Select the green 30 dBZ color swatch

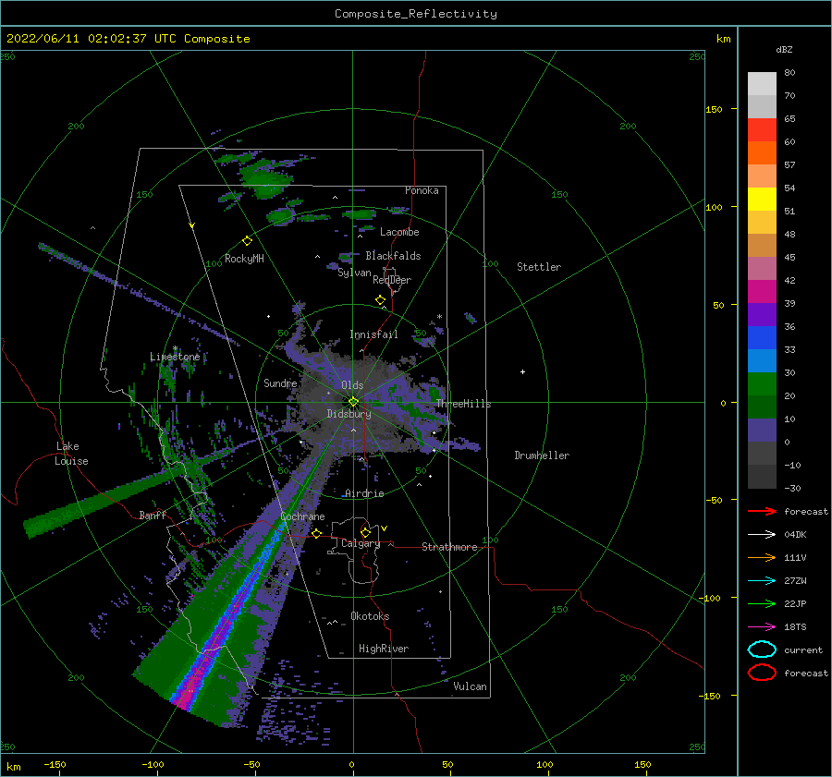pos(762,383)
